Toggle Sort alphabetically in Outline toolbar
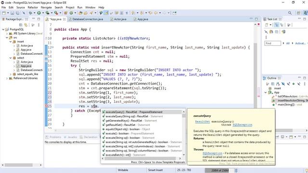 click(x=278, y=84)
